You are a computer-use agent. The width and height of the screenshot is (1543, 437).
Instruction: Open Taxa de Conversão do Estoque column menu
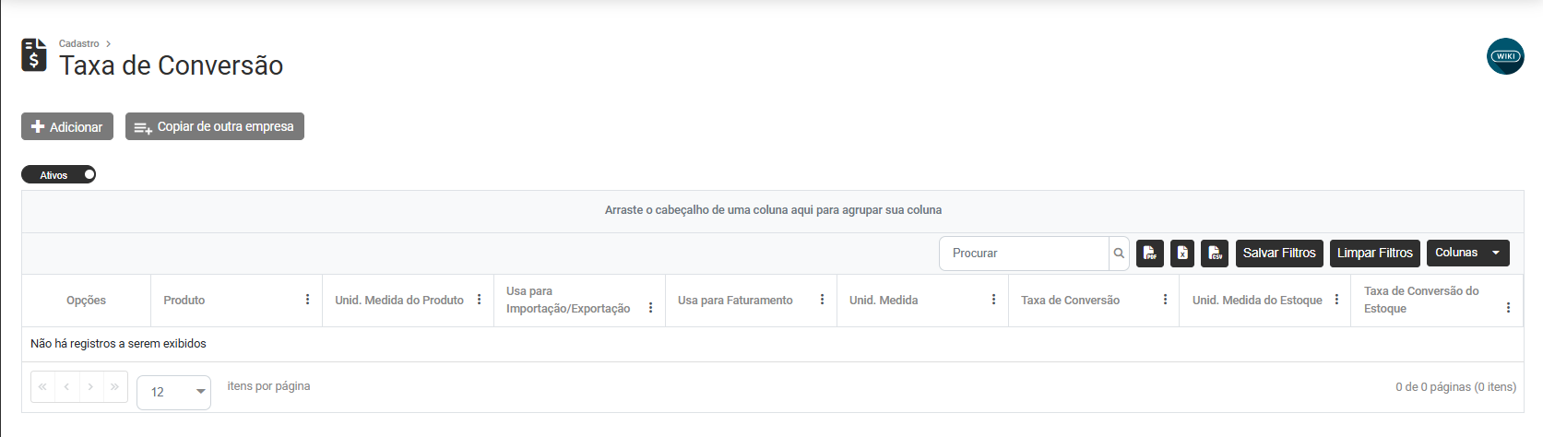[x=1508, y=308]
